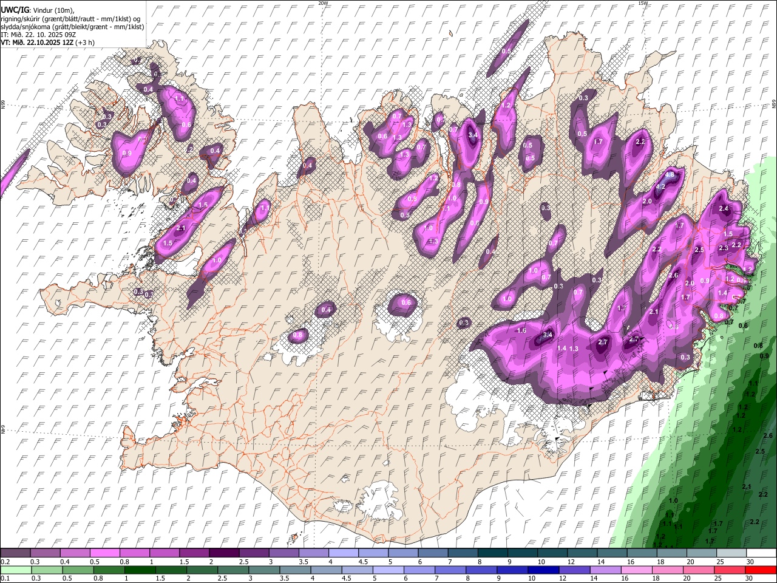777x583 pixels.
Task: Select the 'slydda/snjókoma' legend description line
Action: tap(72, 27)
